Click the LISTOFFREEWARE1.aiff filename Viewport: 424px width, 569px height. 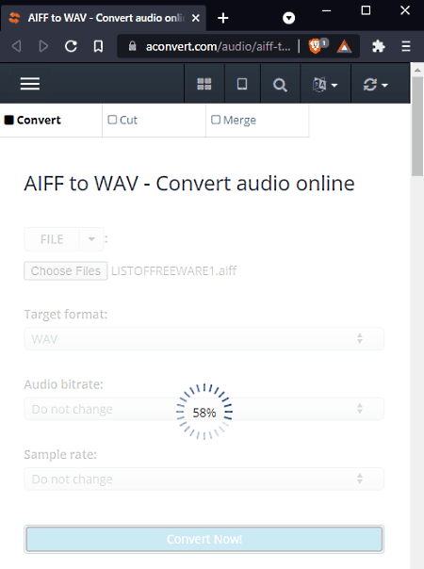(x=174, y=270)
